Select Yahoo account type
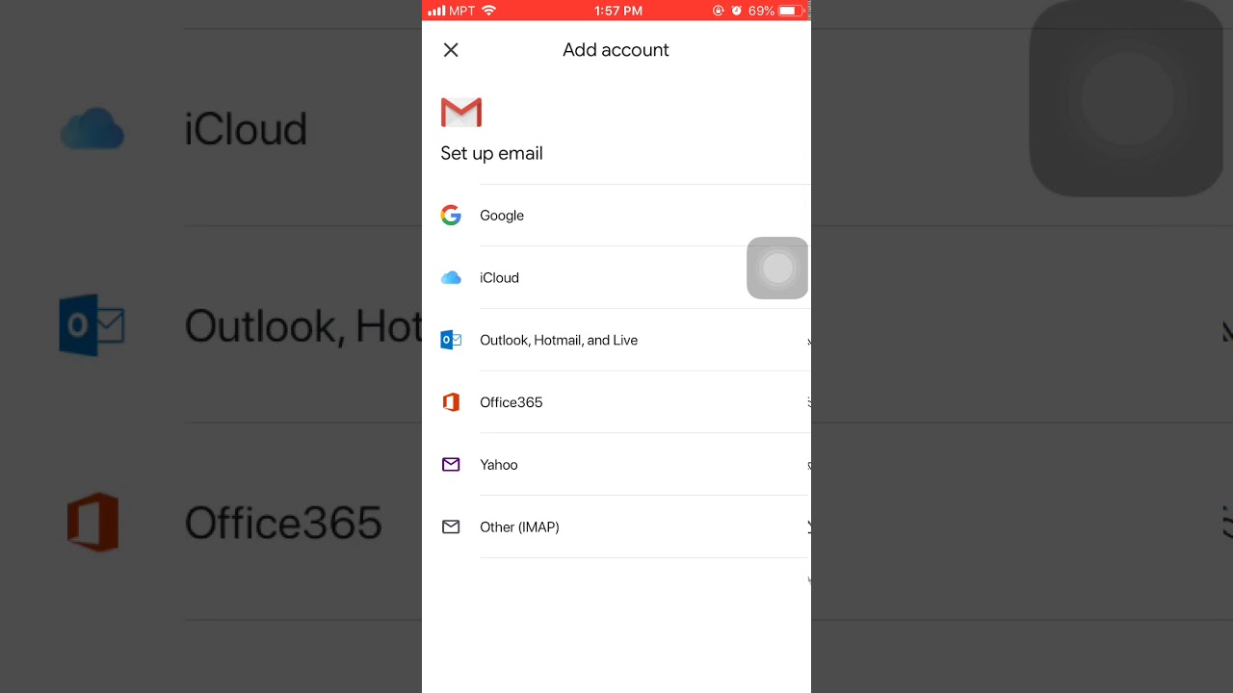The image size is (1233, 693). (x=616, y=465)
